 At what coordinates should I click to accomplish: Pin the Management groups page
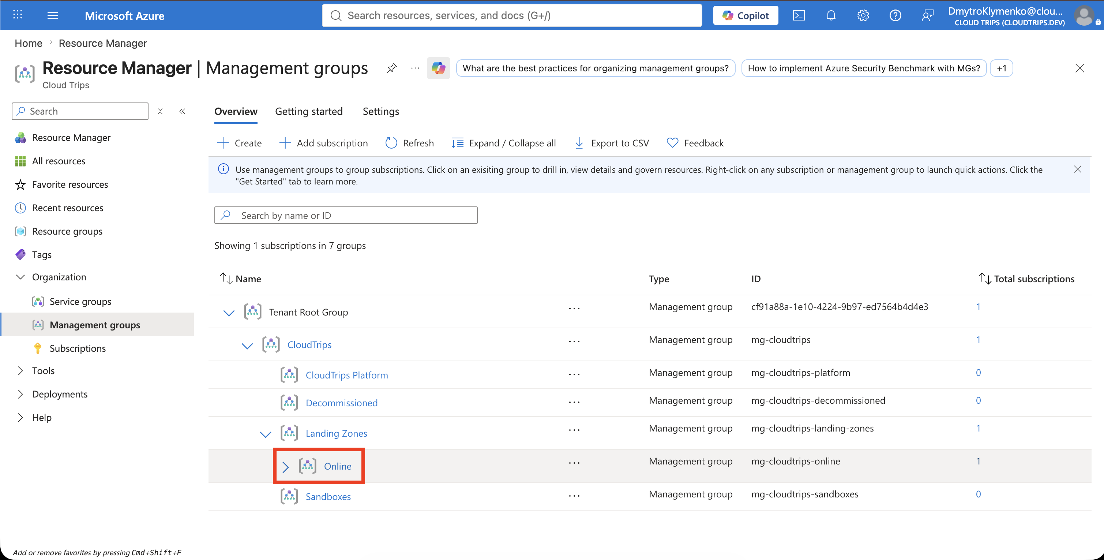pyautogui.click(x=391, y=68)
